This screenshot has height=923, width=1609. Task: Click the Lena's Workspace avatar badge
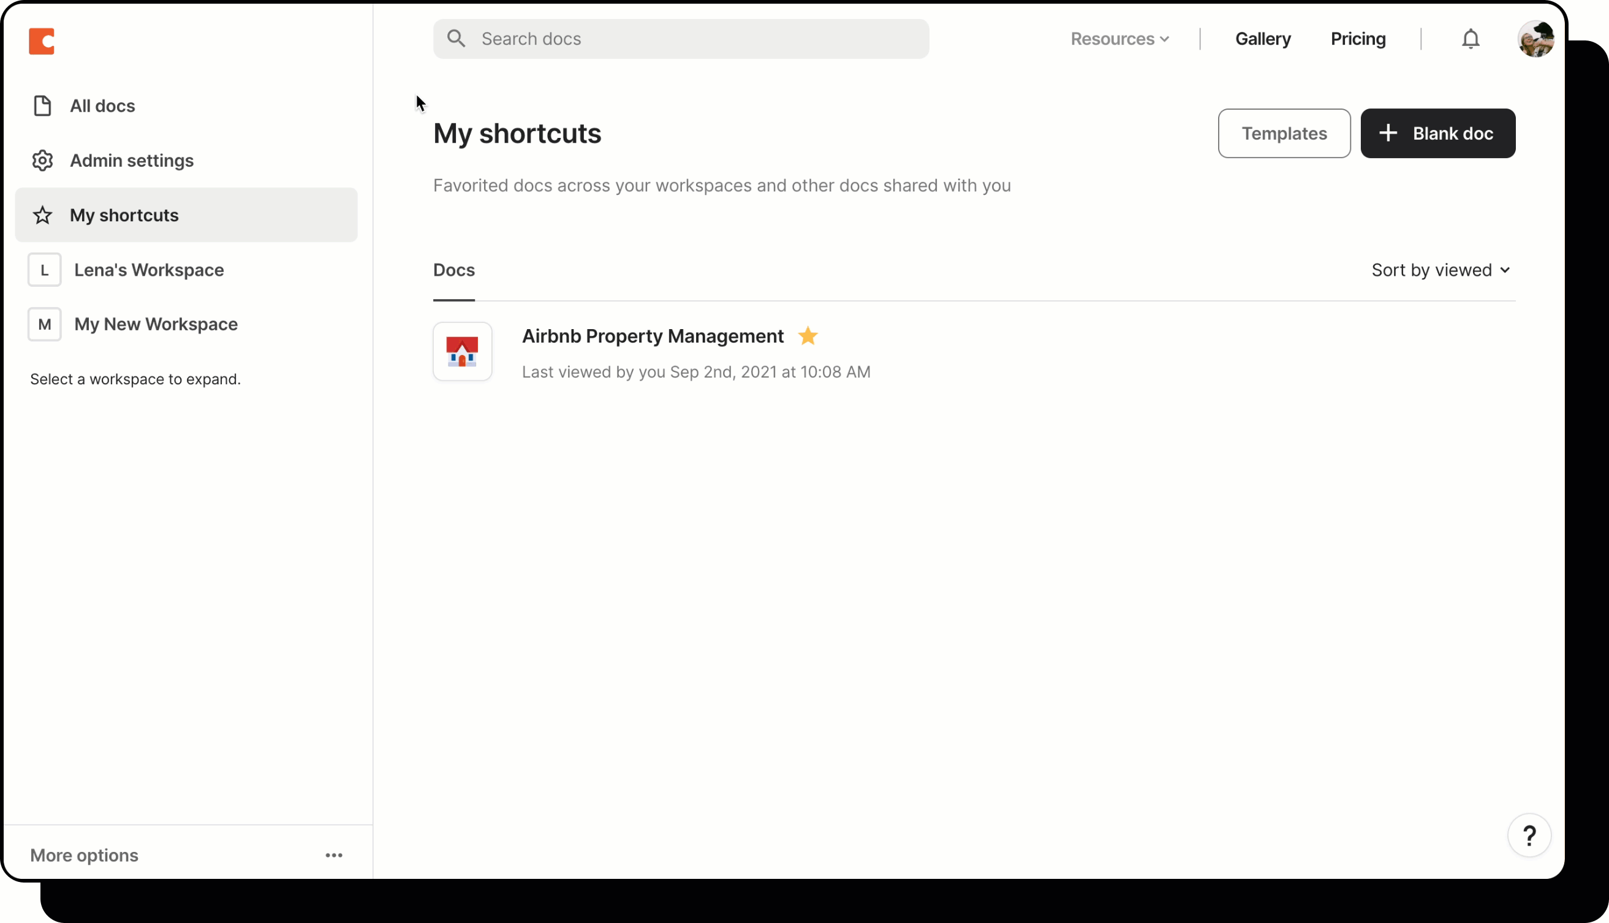[44, 270]
